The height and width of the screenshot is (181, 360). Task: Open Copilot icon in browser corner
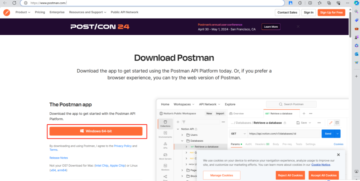click(356, 3)
